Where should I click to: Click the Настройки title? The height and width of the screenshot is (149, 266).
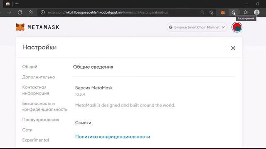click(39, 47)
